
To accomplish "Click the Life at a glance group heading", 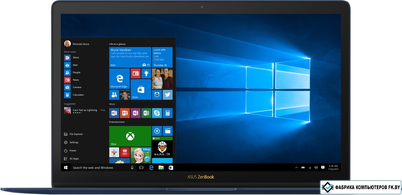I will click(x=117, y=44).
